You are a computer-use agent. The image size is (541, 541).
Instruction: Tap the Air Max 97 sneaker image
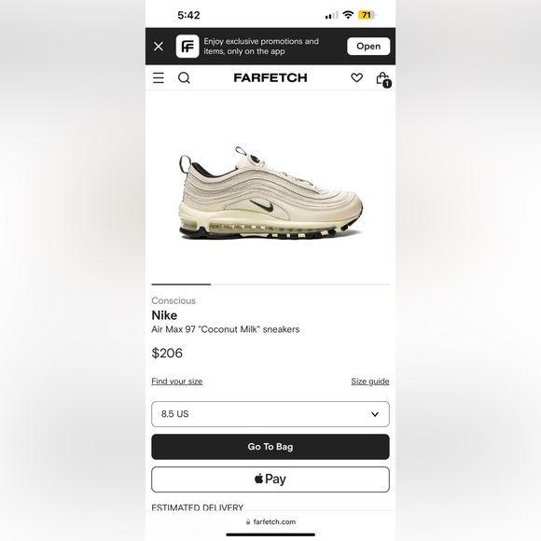point(270,193)
